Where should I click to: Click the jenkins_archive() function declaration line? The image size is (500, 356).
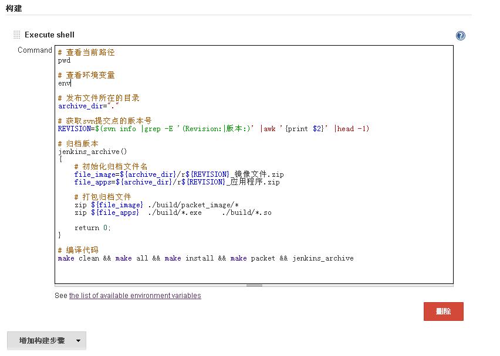point(92,152)
